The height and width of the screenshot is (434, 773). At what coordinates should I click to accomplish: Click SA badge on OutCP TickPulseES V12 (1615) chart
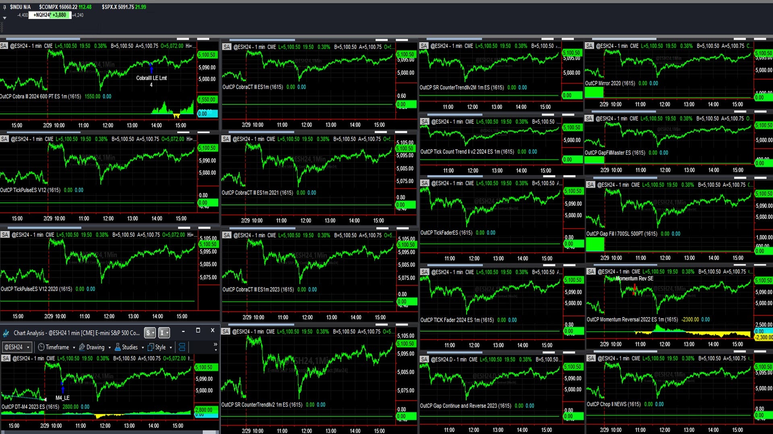[4, 139]
